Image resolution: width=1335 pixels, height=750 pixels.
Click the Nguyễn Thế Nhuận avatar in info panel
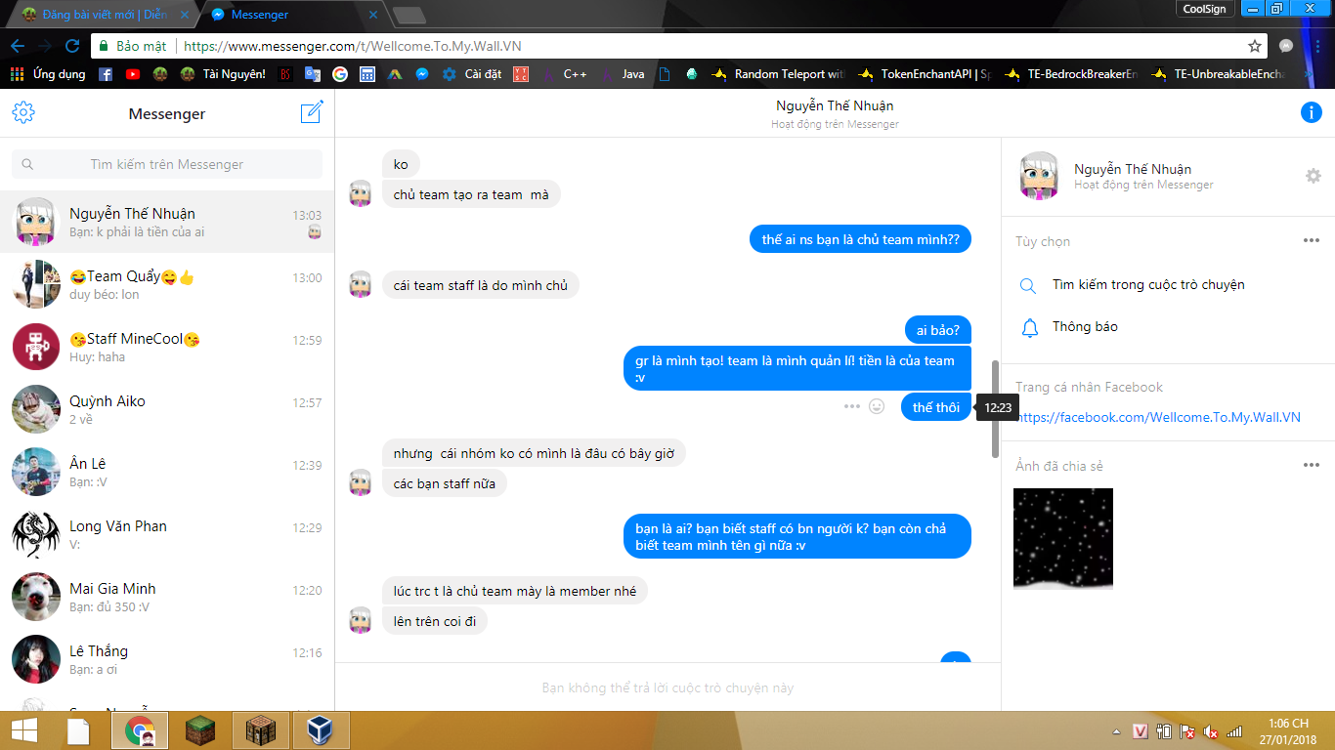pos(1039,176)
